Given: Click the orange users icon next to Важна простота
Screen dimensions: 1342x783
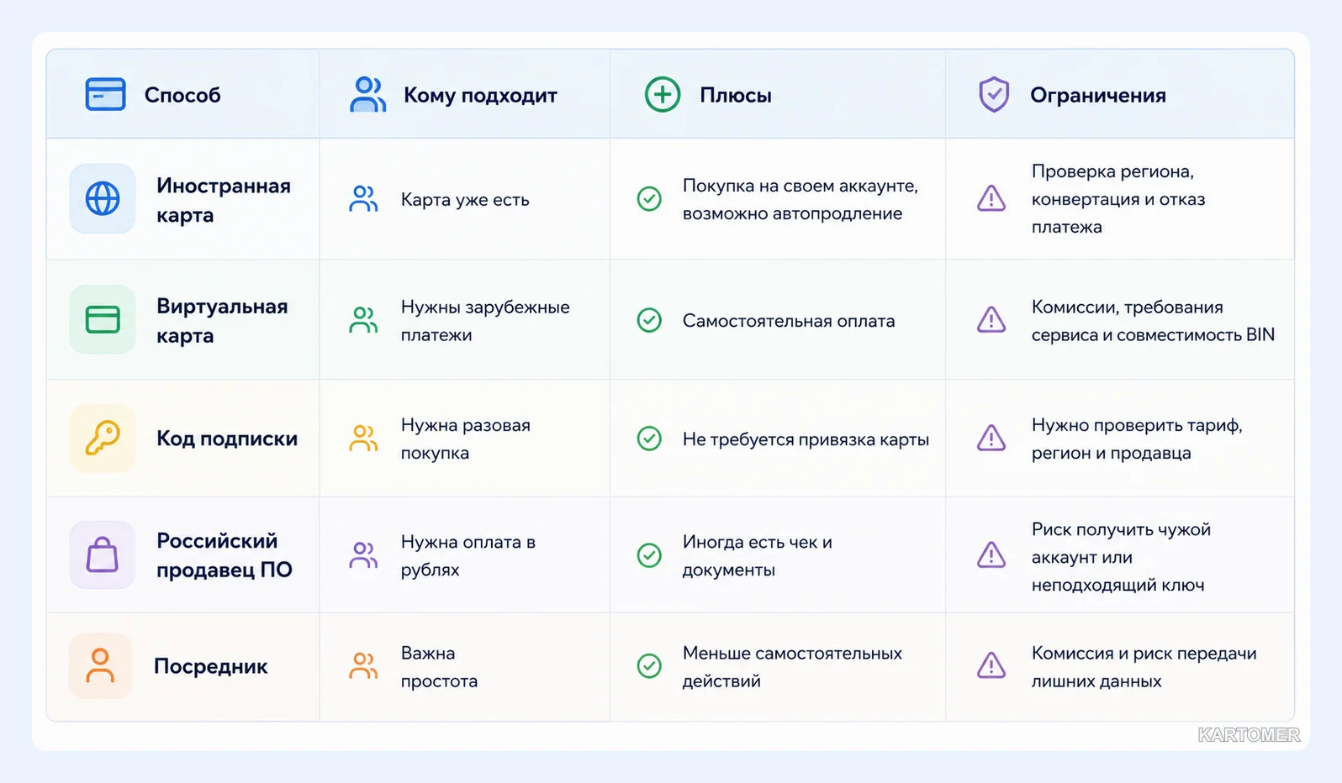Looking at the screenshot, I should coord(363,666).
